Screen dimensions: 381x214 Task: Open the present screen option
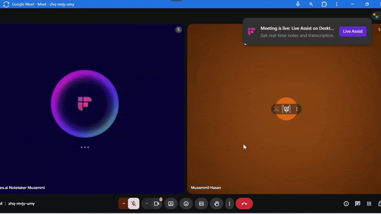(x=171, y=204)
